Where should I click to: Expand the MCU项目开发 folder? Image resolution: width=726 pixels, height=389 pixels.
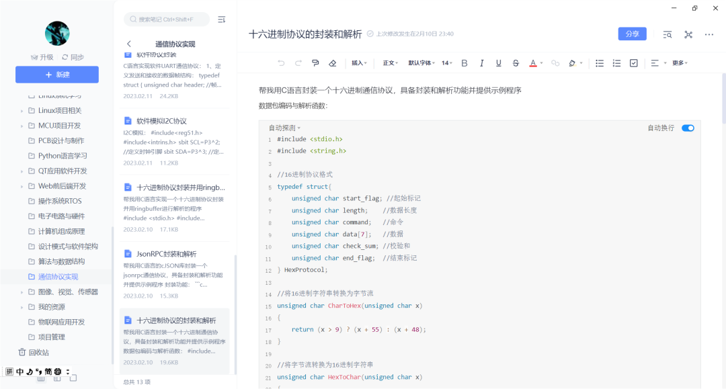(x=22, y=126)
